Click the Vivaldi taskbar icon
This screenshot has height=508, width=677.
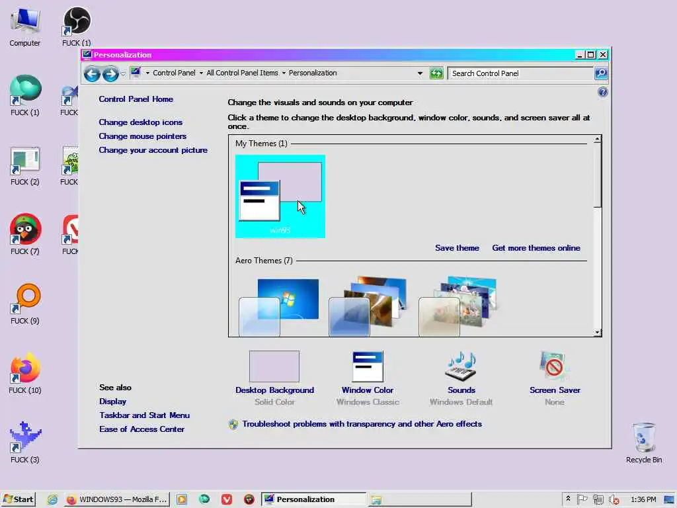click(227, 499)
